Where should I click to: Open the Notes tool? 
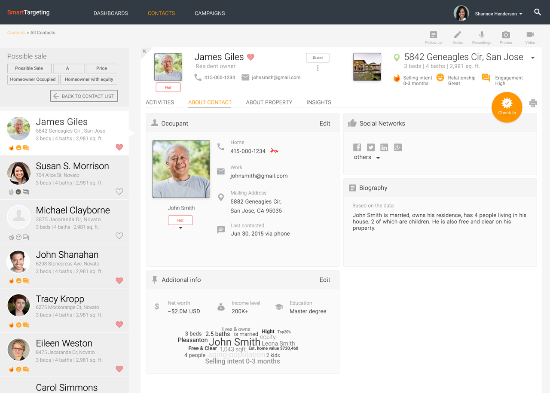[457, 38]
